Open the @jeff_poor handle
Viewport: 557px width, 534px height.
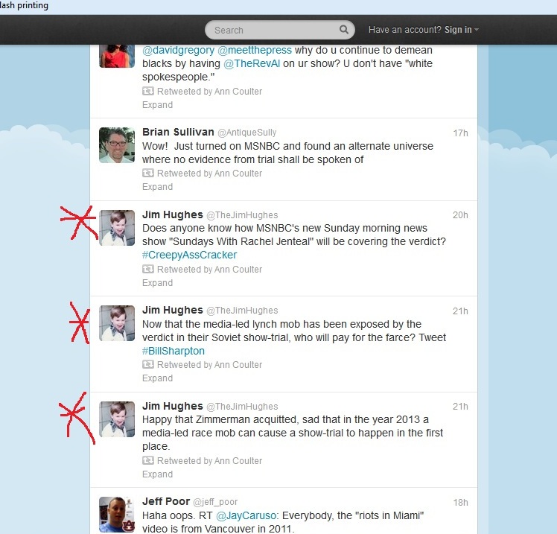pos(215,502)
